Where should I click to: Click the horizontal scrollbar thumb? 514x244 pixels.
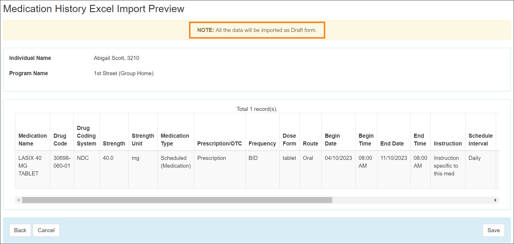[177, 200]
